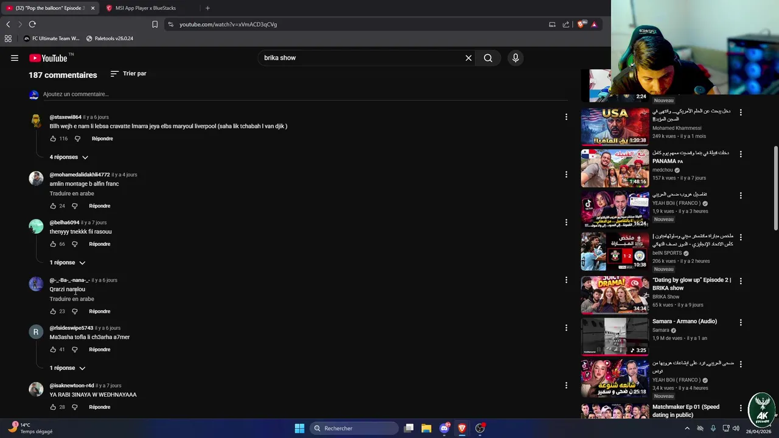Open the 'Dating by glow up' Episode 2 thumbnail
The image size is (779, 438).
[x=615, y=294]
